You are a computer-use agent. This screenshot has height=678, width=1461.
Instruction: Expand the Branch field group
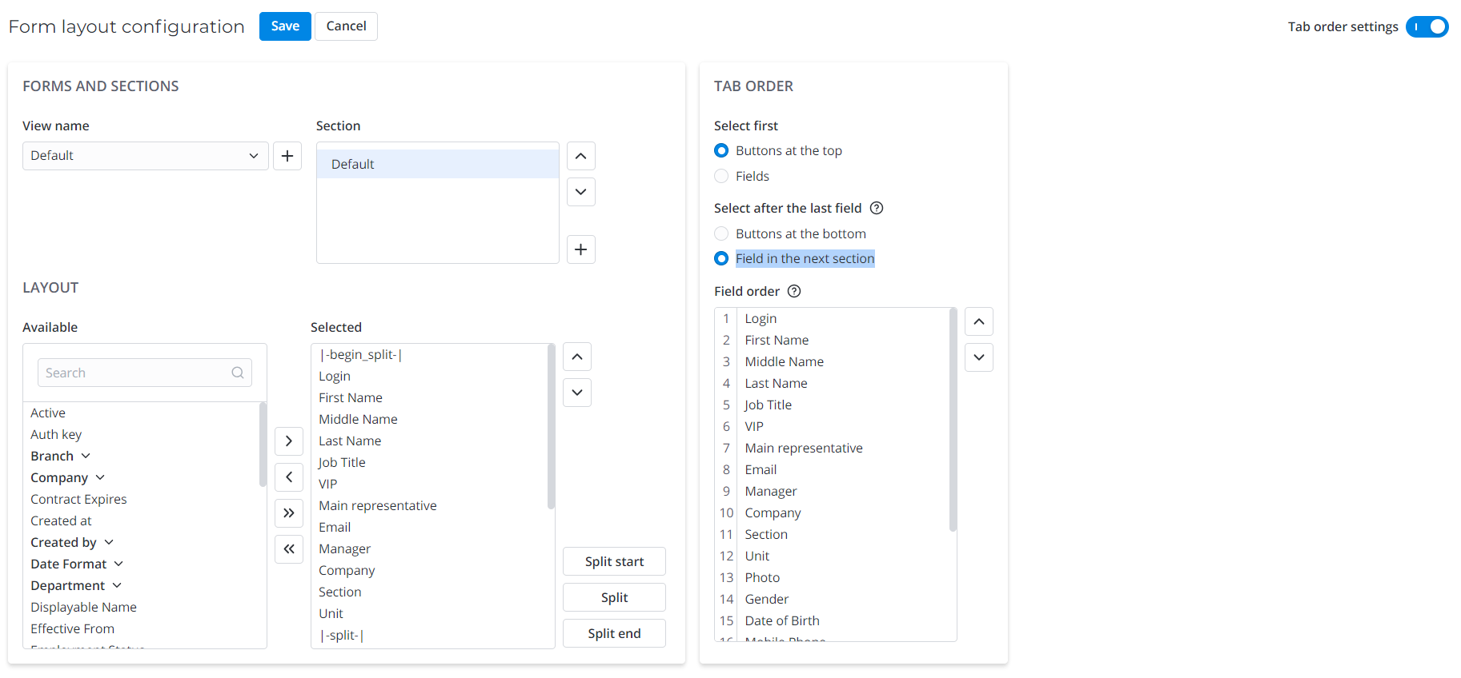[x=86, y=456]
